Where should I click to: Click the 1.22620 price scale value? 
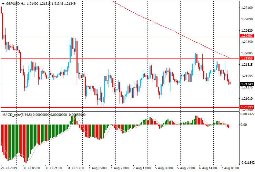pyautogui.click(x=247, y=31)
